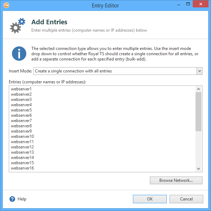Click the entries list scrollbar thumb
This screenshot has height=211, width=211.
(199, 111)
